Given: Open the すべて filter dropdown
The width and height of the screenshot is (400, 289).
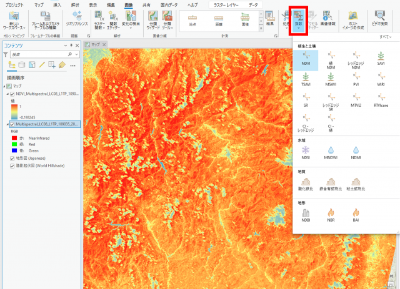Looking at the screenshot, I should (x=385, y=37).
